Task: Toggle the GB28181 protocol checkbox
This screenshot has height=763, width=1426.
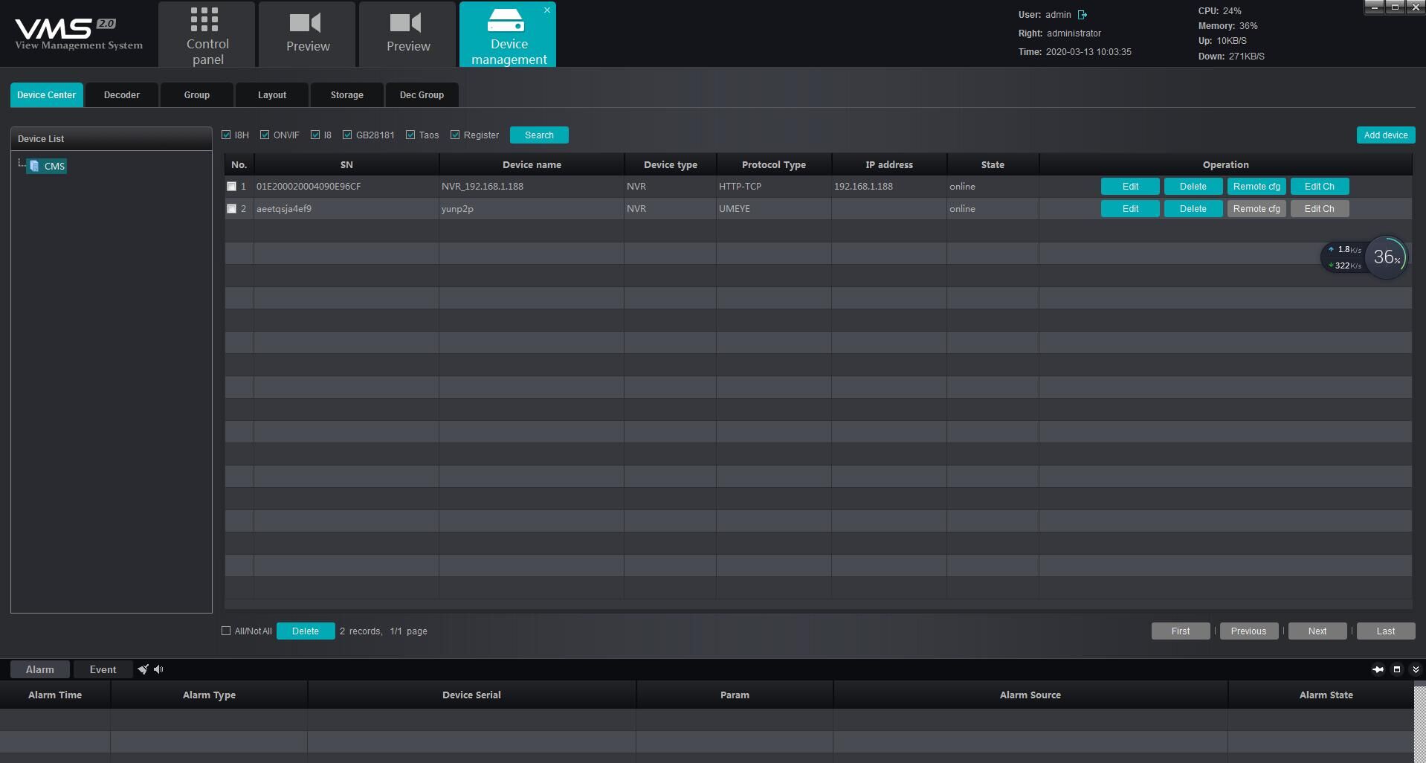Action: coord(347,135)
